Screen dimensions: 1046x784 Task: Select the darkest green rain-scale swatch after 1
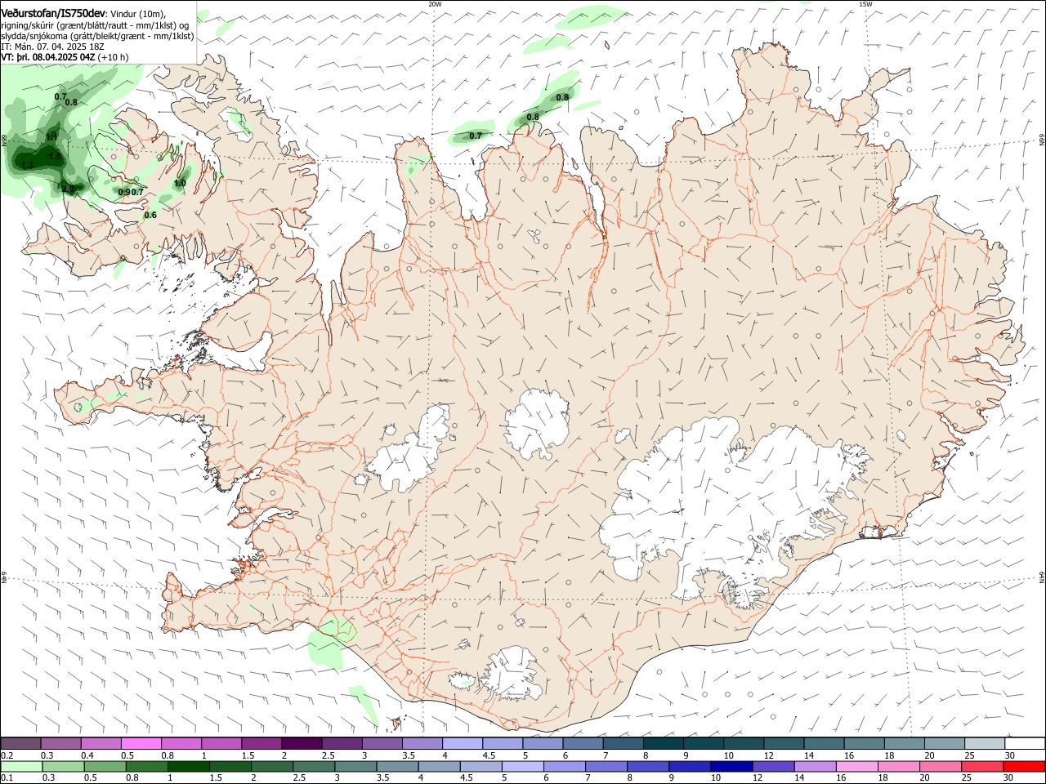pos(188,766)
